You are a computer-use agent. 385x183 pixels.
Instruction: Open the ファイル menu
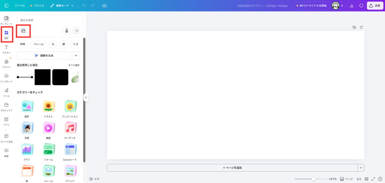(x=20, y=6)
